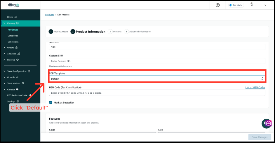Click the help question mark icon
The width and height of the screenshot is (275, 143).
coord(217,5)
